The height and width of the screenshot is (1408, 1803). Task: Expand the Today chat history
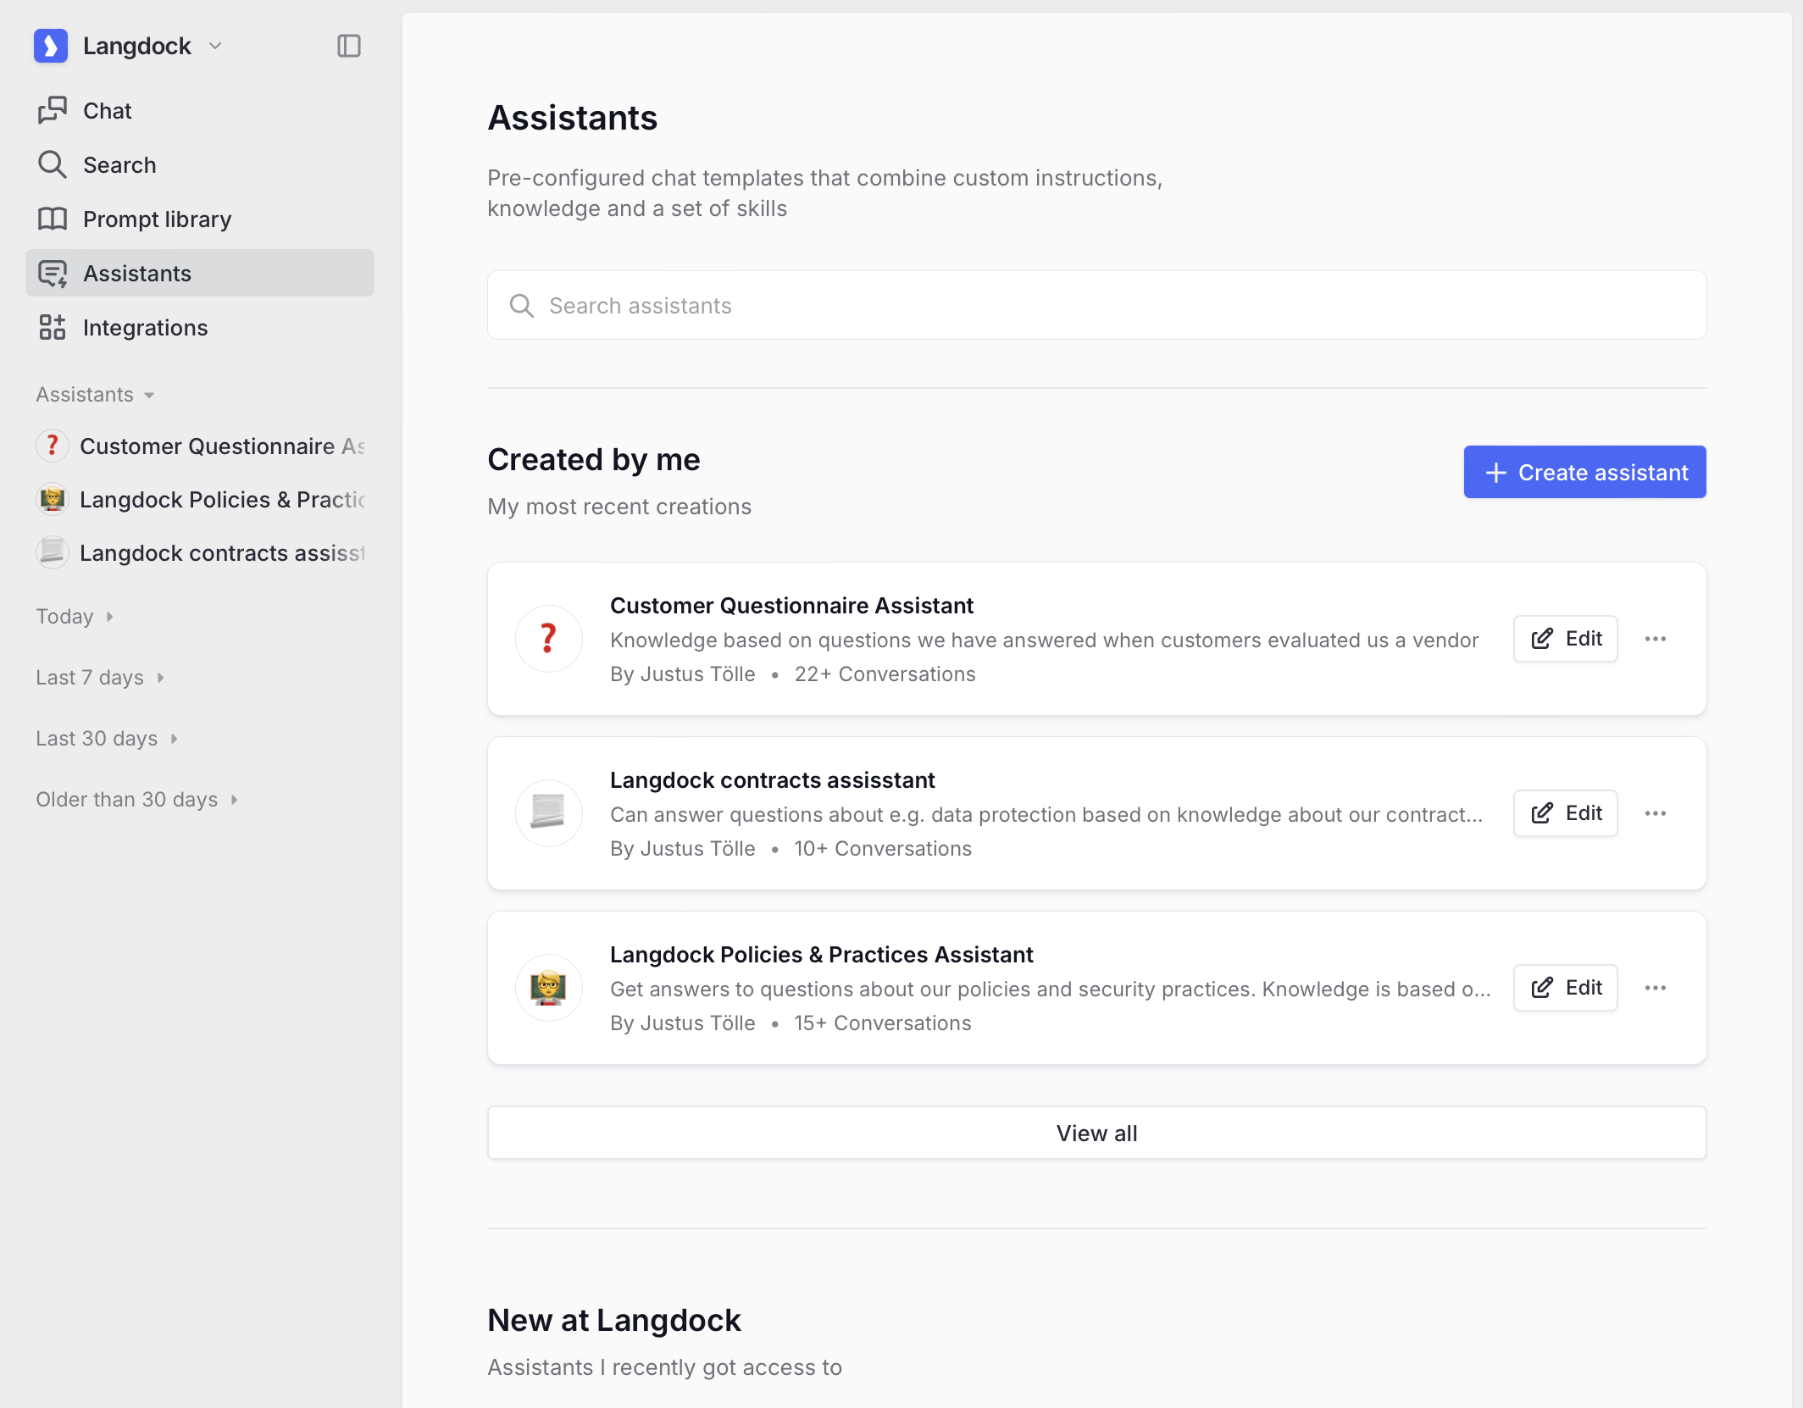pyautogui.click(x=75, y=617)
